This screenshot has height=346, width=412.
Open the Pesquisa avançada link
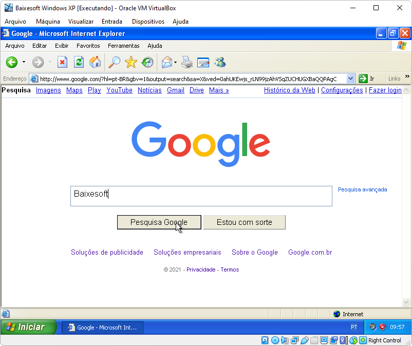(363, 189)
